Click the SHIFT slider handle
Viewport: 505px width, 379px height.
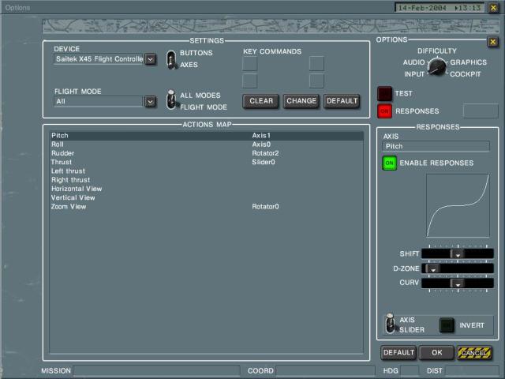[x=456, y=254]
